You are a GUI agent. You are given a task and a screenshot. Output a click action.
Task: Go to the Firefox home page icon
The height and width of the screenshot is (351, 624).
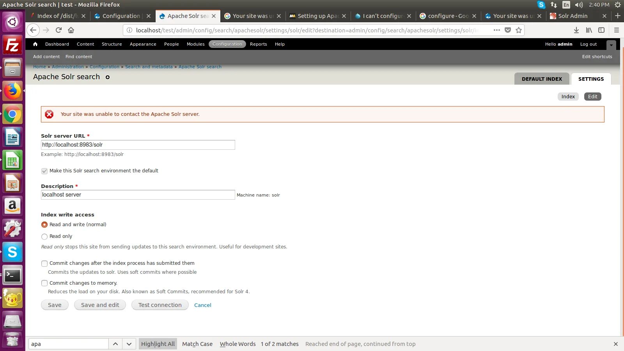71,30
